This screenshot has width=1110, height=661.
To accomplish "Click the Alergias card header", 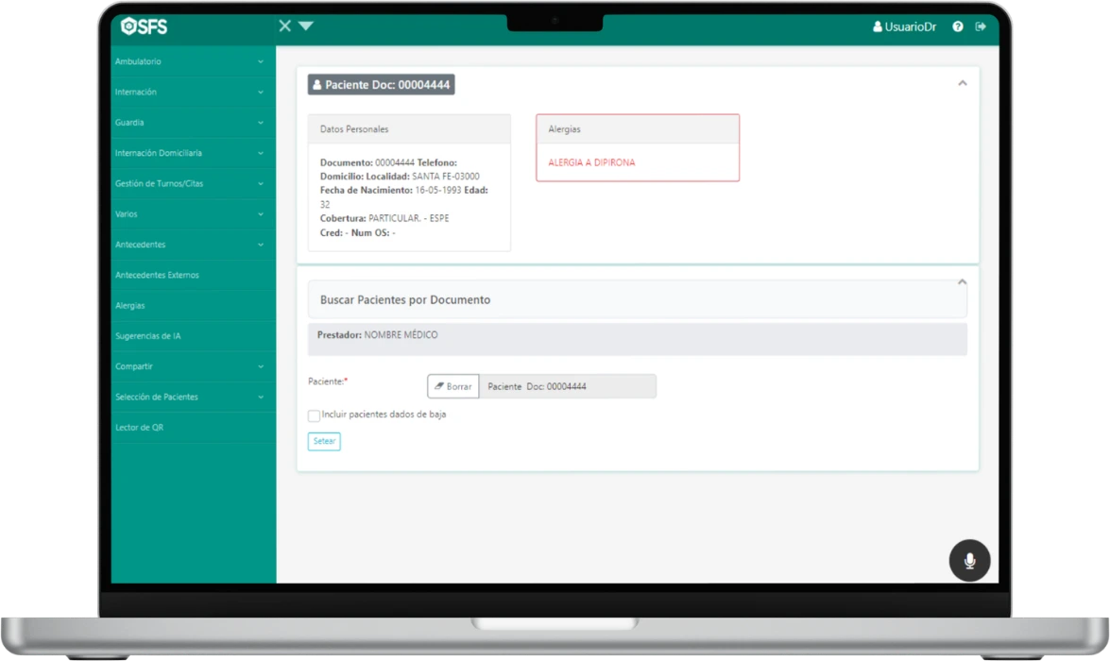I will tap(638, 129).
